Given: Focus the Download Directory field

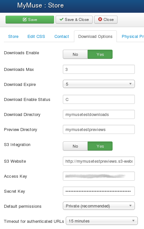Looking at the screenshot, I should coord(99,114).
